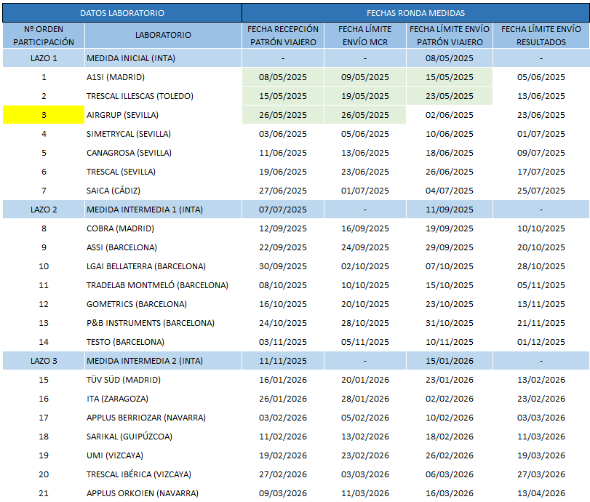Image resolution: width=590 pixels, height=502 pixels.
Task: Click LAZO 2 send date 11/09/2025
Action: pos(450,210)
